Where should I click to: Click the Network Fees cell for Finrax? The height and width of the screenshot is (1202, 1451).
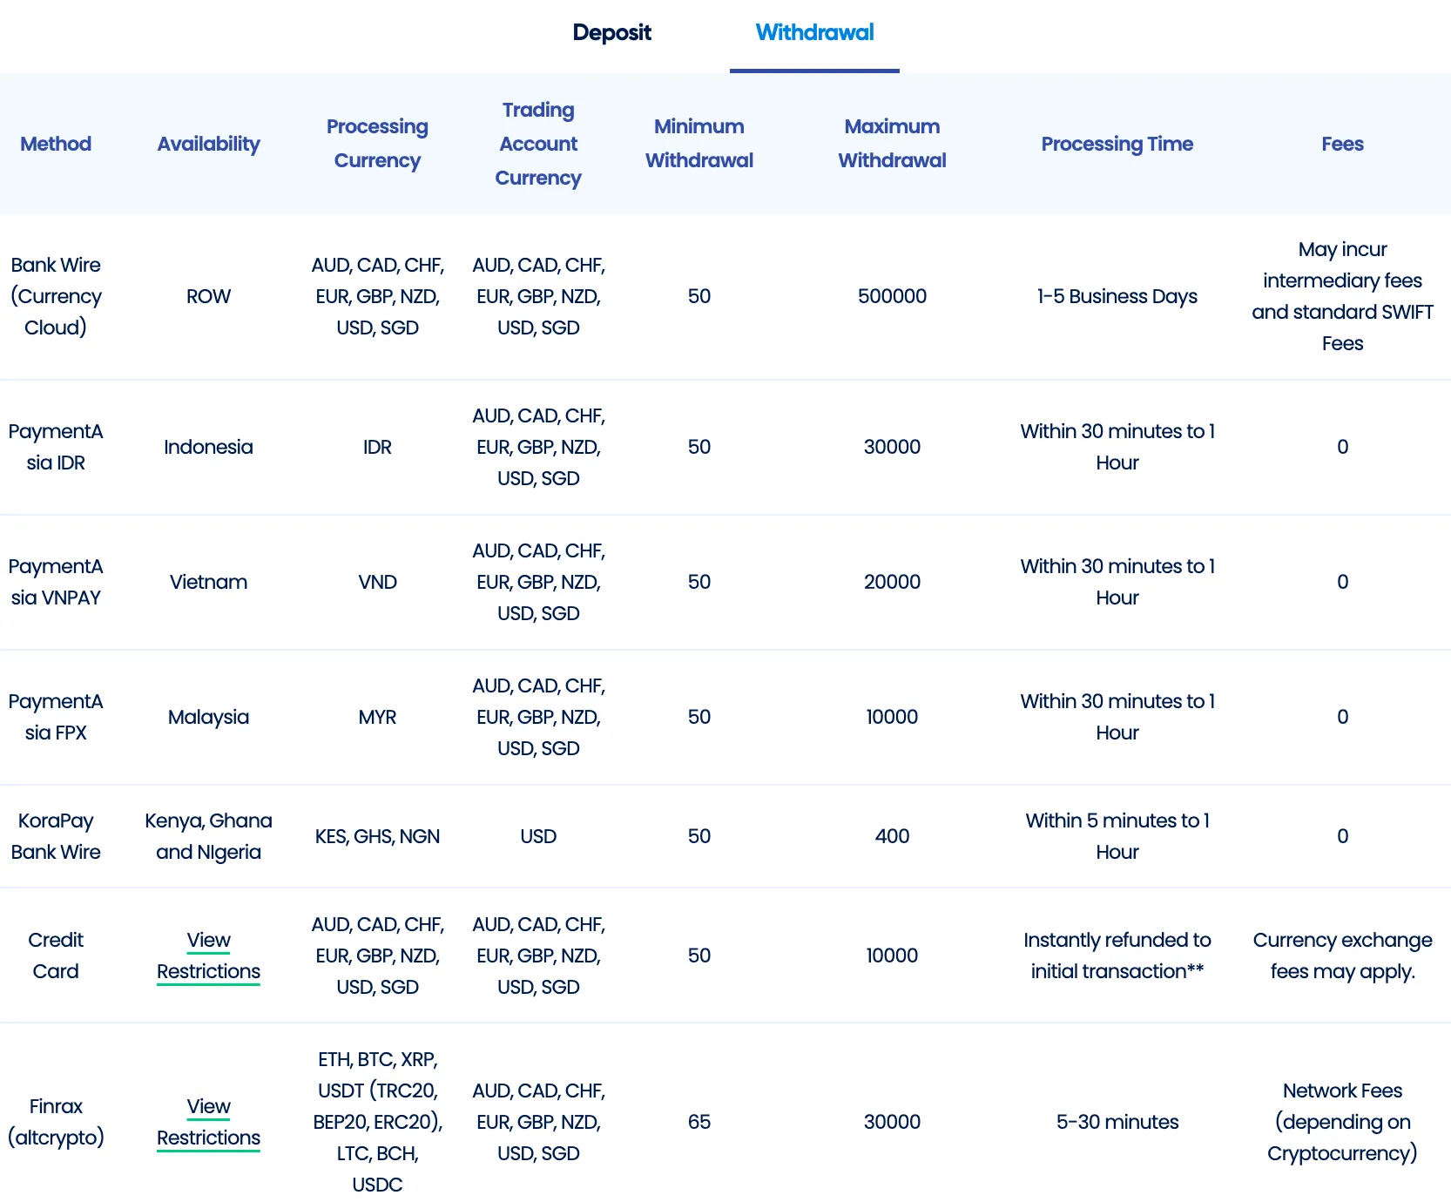tap(1342, 1122)
